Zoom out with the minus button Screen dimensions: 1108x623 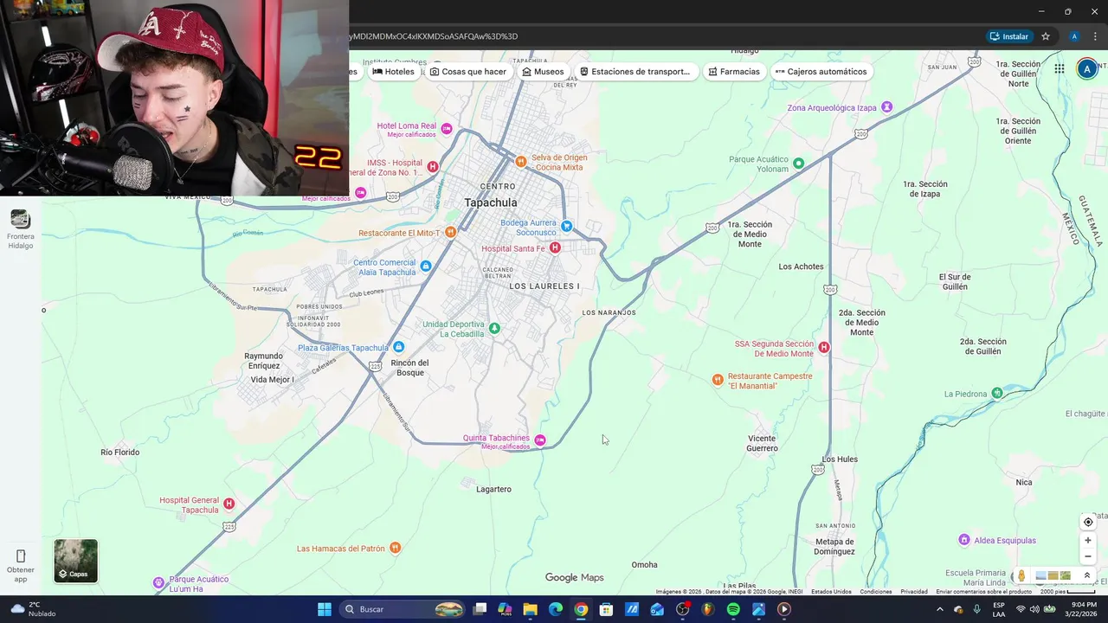[x=1088, y=556]
